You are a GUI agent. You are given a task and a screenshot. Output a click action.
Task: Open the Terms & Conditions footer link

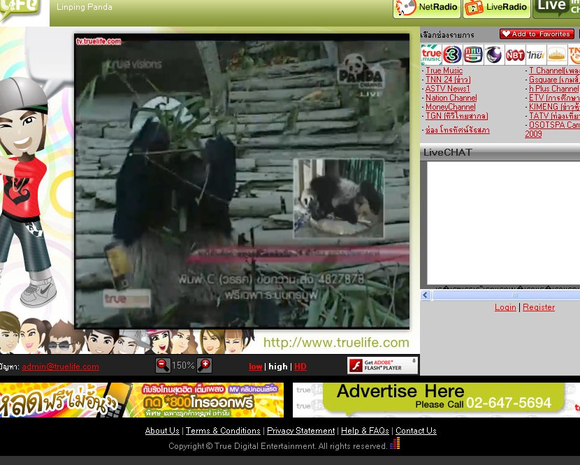223,431
